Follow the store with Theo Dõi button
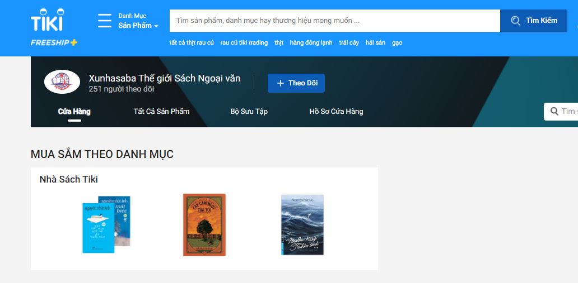The width and height of the screenshot is (578, 283). pyautogui.click(x=296, y=83)
